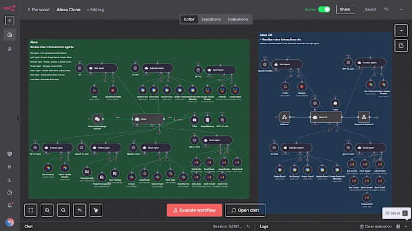Select the Webhook trigger node in Alexa 2.0

tap(284, 117)
